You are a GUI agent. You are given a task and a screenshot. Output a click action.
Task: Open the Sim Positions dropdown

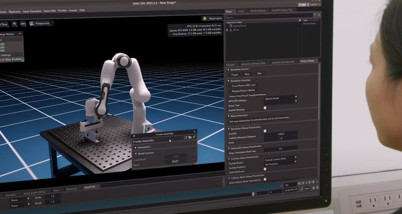click(x=280, y=164)
